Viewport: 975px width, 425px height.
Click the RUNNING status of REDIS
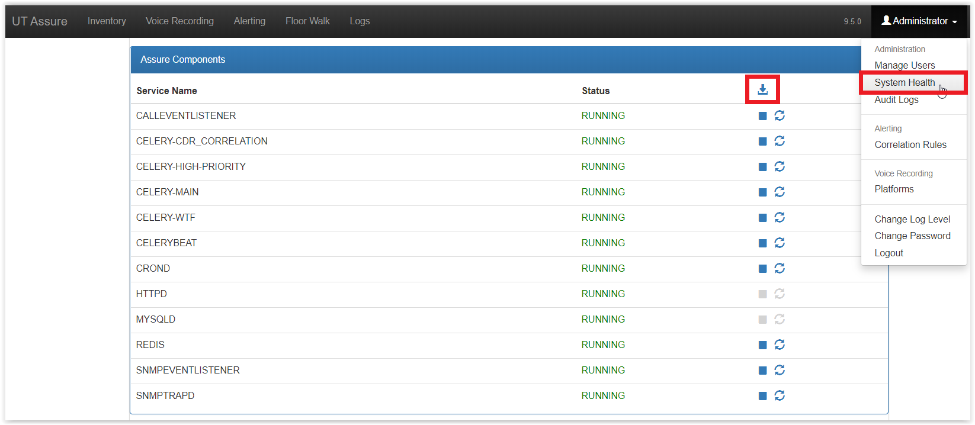[x=603, y=344]
